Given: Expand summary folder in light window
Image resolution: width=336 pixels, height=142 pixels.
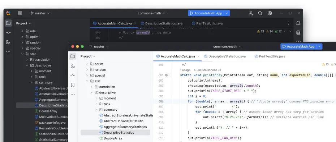Looking at the screenshot, I should tap(96, 110).
